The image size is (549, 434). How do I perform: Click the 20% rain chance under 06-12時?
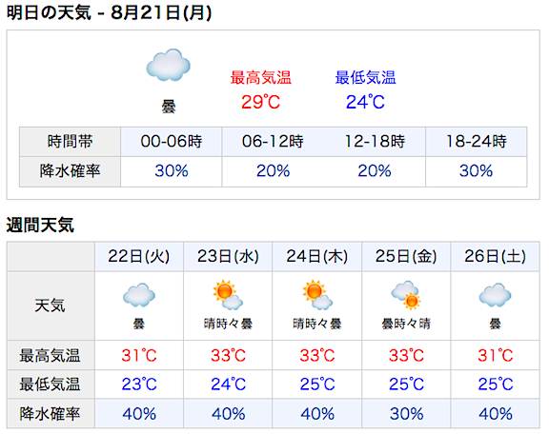pyautogui.click(x=274, y=171)
